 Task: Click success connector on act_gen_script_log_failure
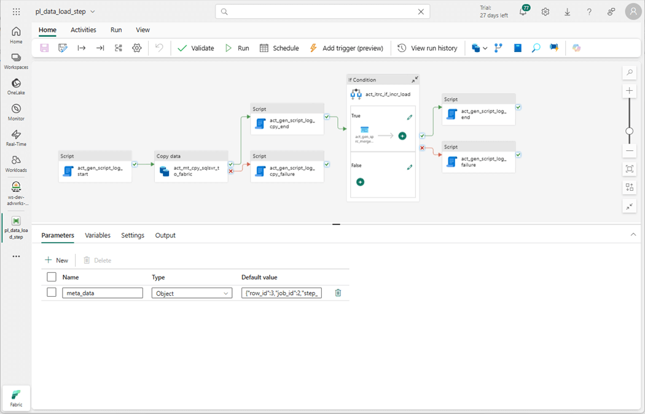(x=518, y=155)
